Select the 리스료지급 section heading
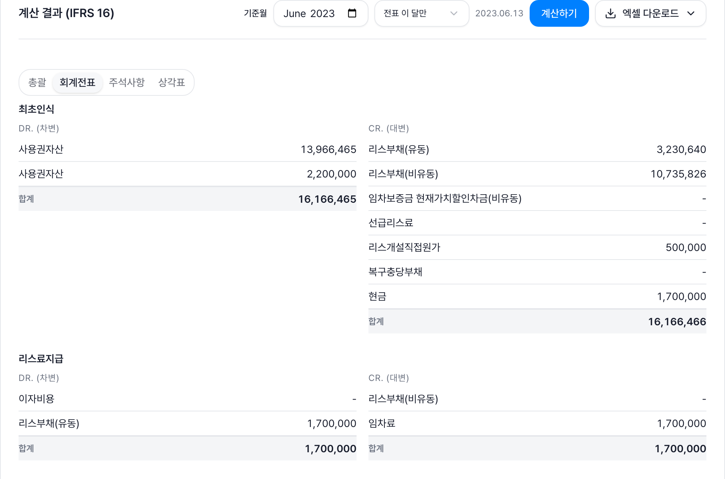The height and width of the screenshot is (479, 725). click(41, 358)
